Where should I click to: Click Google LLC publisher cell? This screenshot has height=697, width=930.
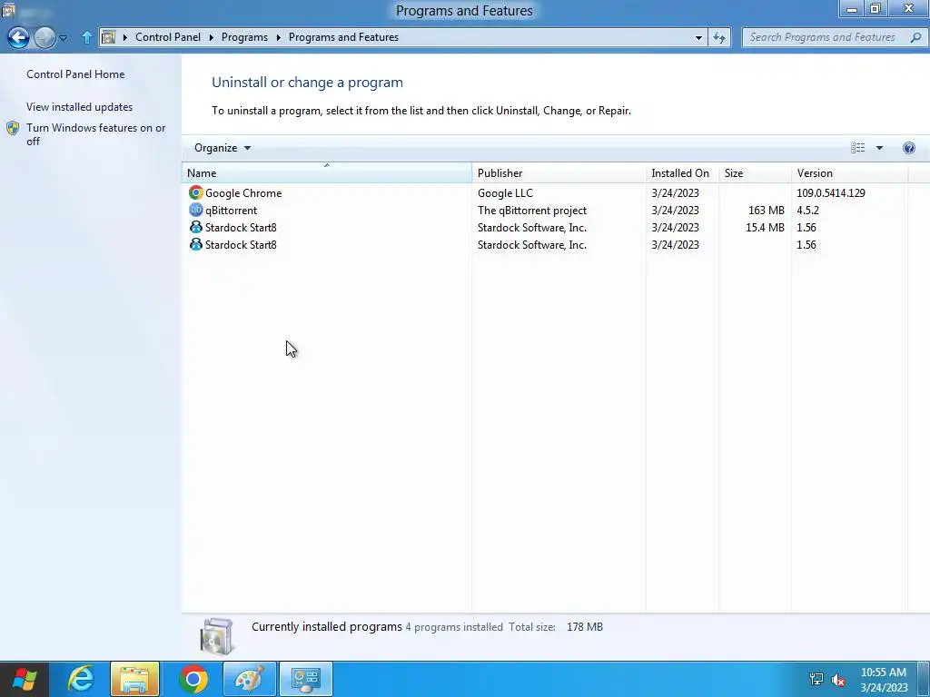(505, 193)
